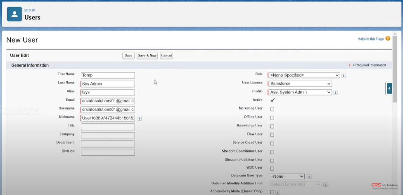Screen dimensions: 403x195
Task: Click the info icon beside Role dropdown
Action: click(x=344, y=76)
